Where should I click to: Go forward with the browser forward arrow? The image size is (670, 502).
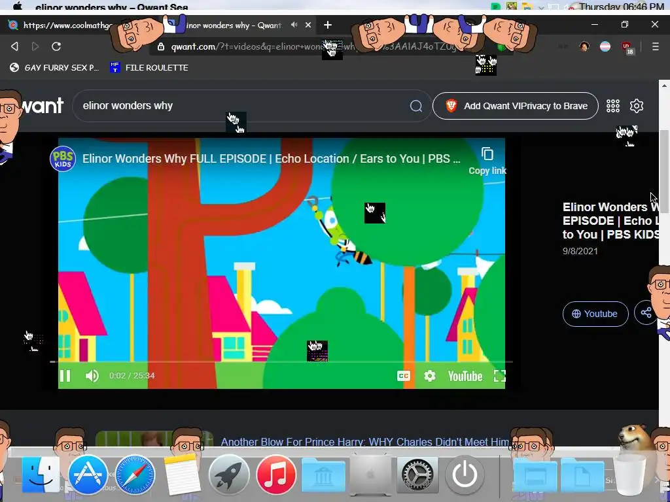[35, 46]
